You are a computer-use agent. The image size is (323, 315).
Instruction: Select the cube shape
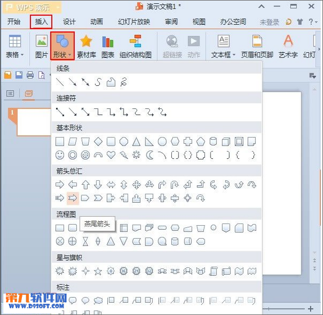pos(226,141)
